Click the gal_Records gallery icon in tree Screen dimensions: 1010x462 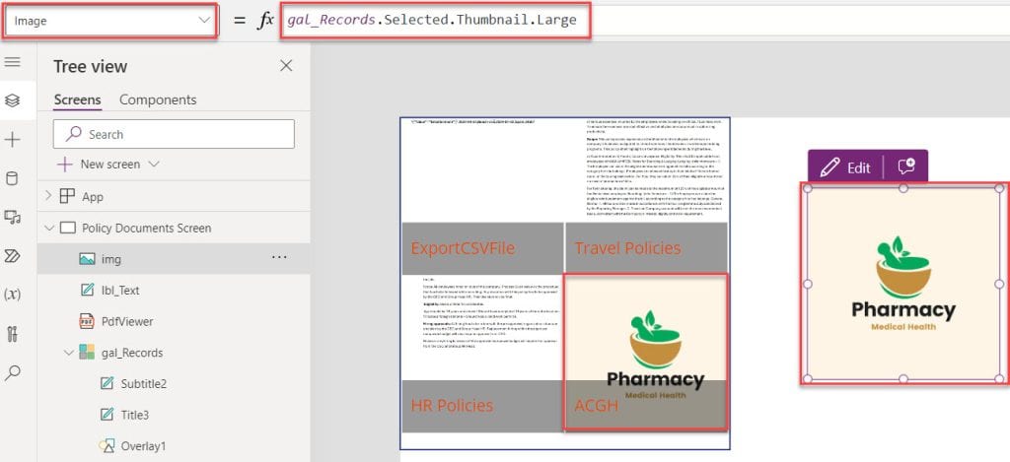[x=87, y=353]
